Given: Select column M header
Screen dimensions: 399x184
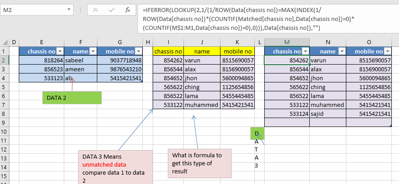Looking at the screenshot, I should coord(287,42).
